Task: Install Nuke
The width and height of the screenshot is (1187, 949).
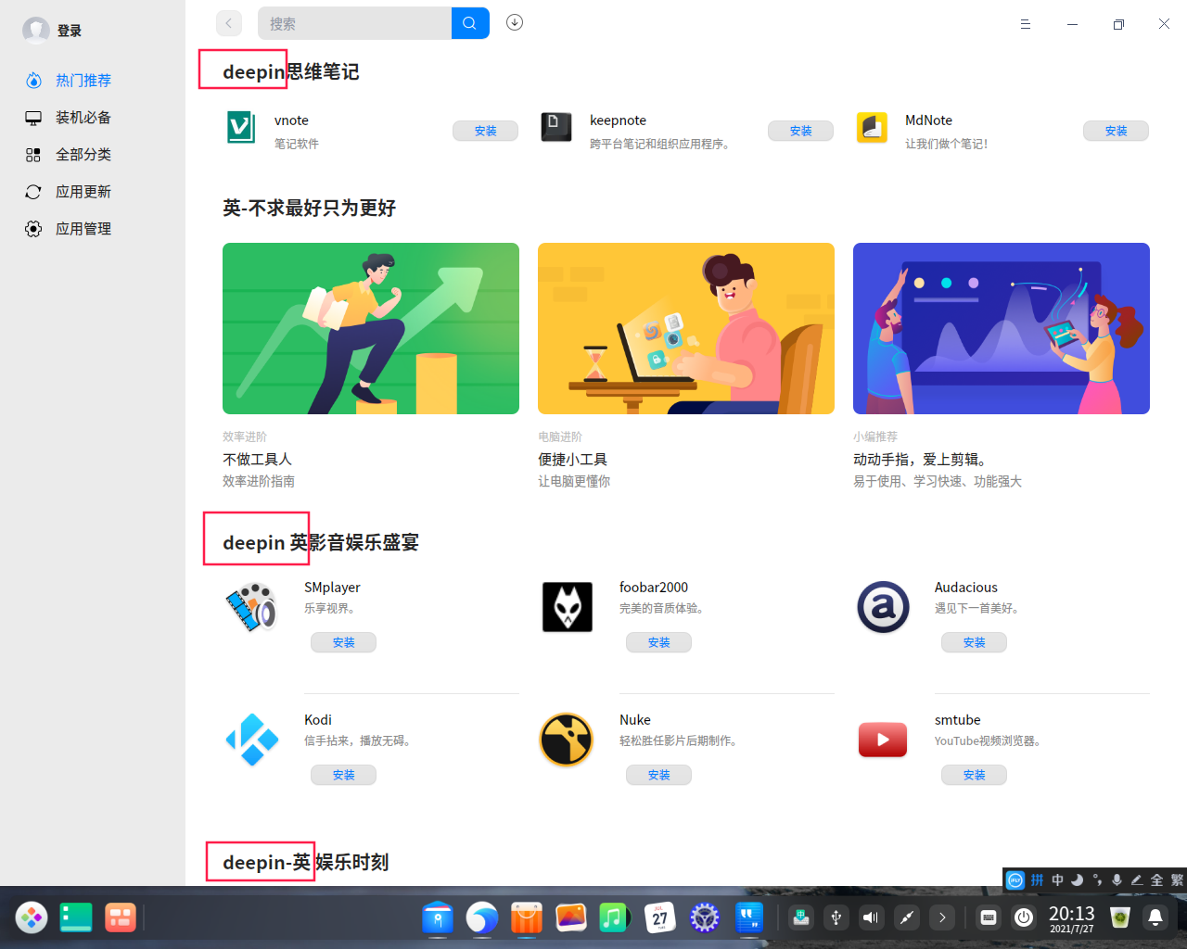Action: coord(658,776)
